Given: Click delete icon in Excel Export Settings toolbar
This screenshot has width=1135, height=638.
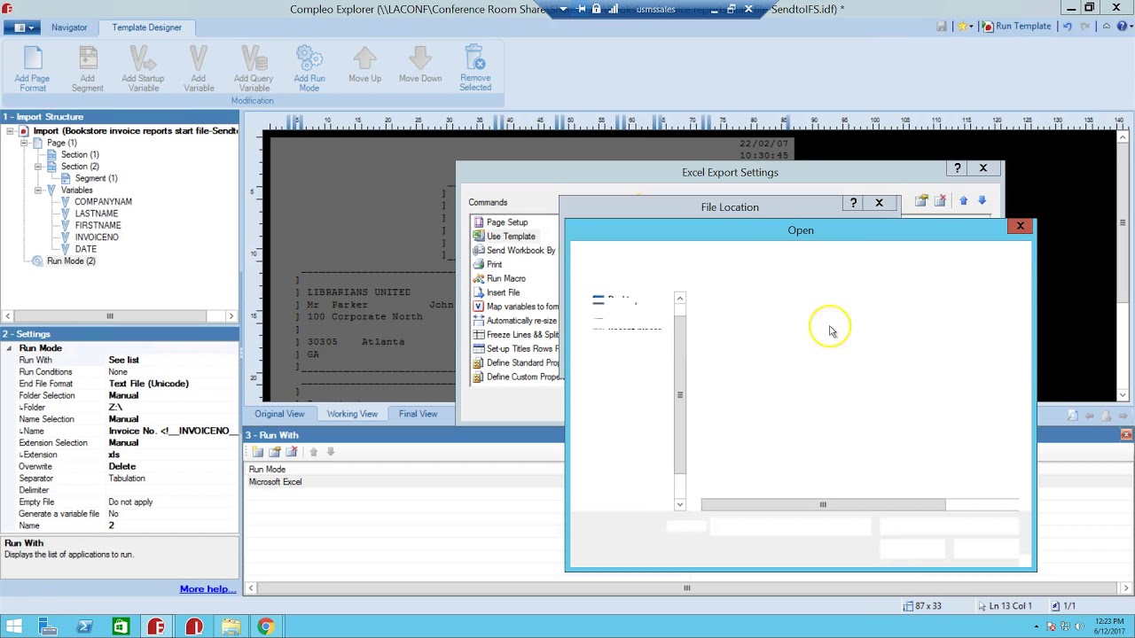Looking at the screenshot, I should pyautogui.click(x=940, y=201).
